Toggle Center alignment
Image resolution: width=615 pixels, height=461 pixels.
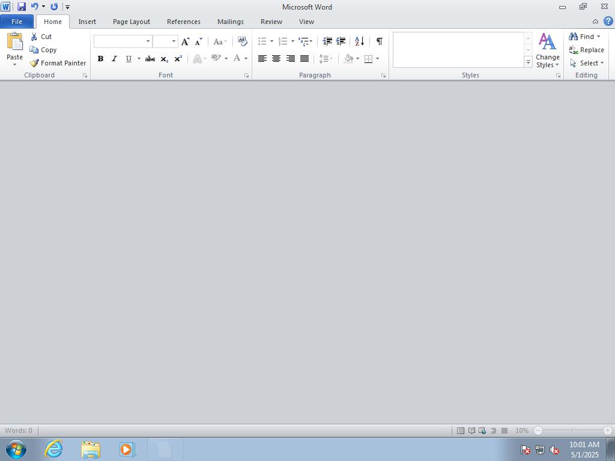point(276,59)
